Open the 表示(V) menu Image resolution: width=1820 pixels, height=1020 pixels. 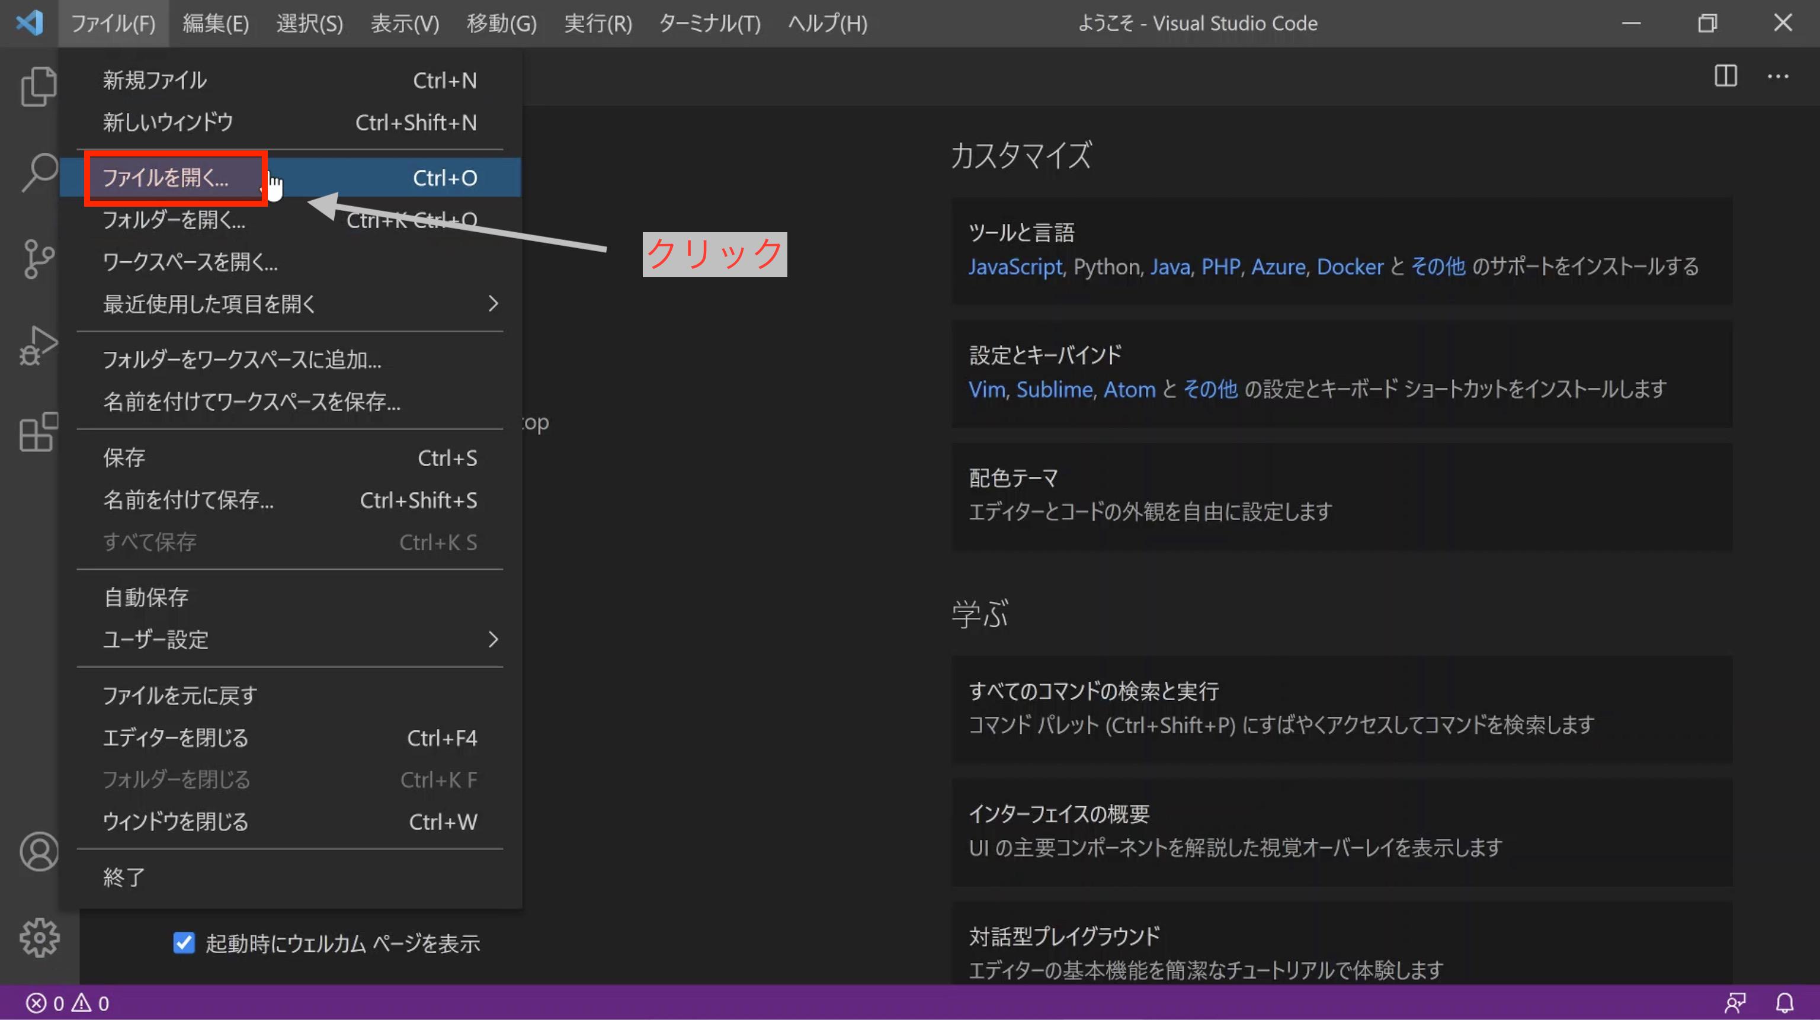pyautogui.click(x=405, y=23)
